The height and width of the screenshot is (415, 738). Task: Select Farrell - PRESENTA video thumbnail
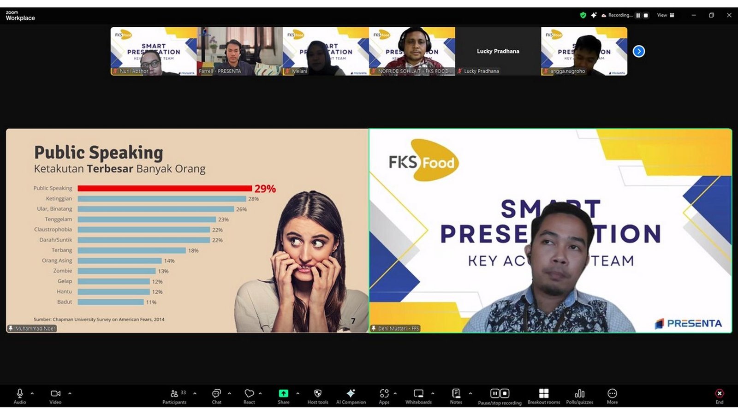tap(239, 51)
